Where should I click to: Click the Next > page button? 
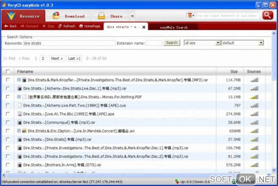[x=57, y=59]
